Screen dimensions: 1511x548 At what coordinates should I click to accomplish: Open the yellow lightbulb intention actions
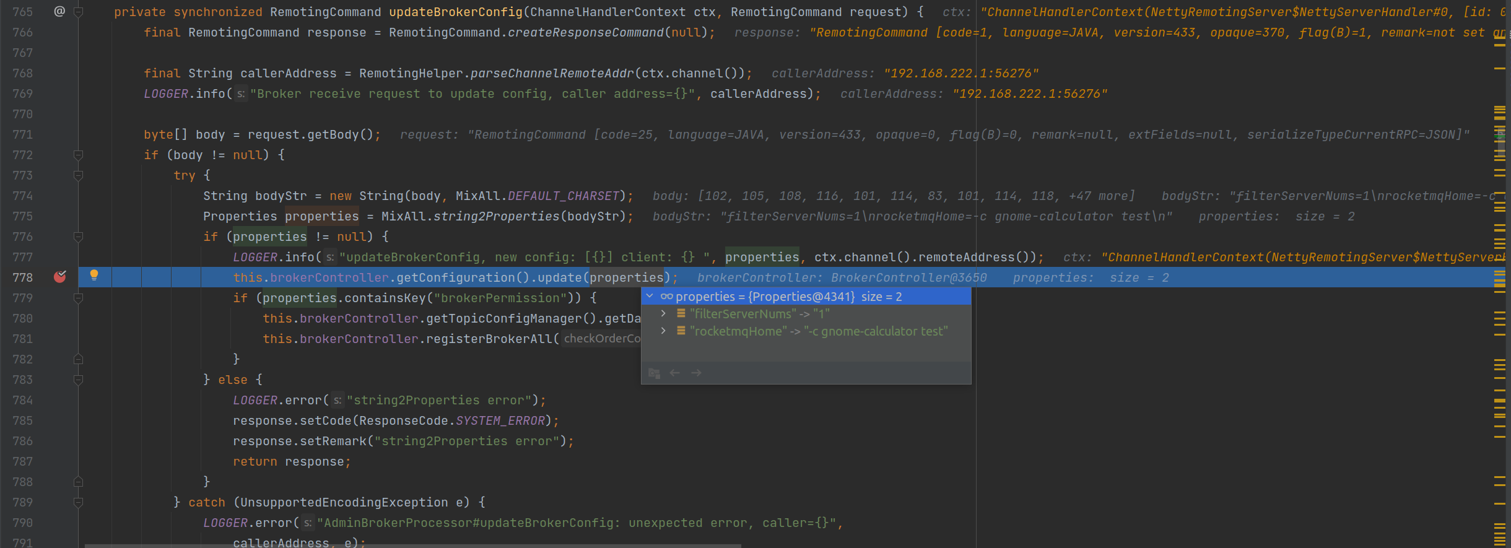point(94,275)
